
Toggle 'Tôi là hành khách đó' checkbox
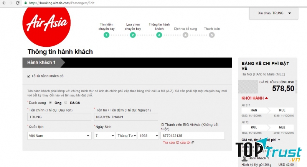pyautogui.click(x=29, y=76)
